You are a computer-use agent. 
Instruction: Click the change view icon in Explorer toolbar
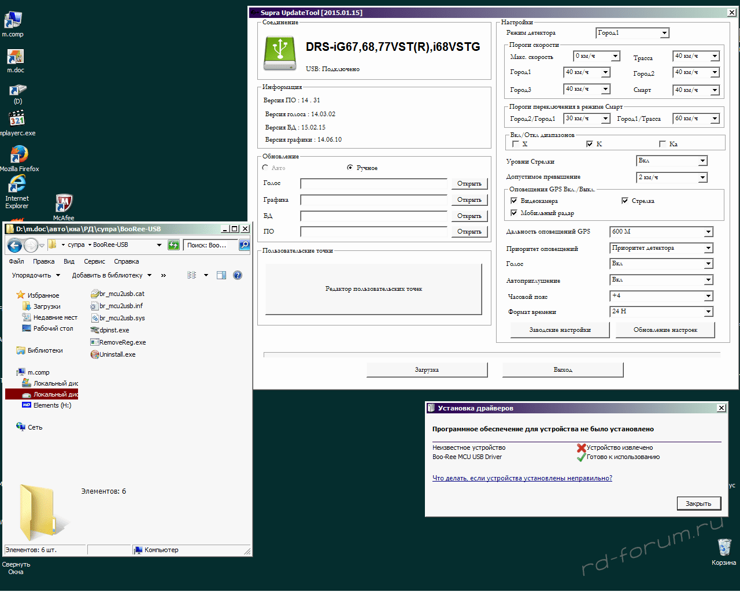pos(192,275)
